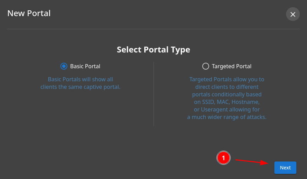Choose the Targeted Portal radio button
The width and height of the screenshot is (307, 179).
tap(206, 66)
